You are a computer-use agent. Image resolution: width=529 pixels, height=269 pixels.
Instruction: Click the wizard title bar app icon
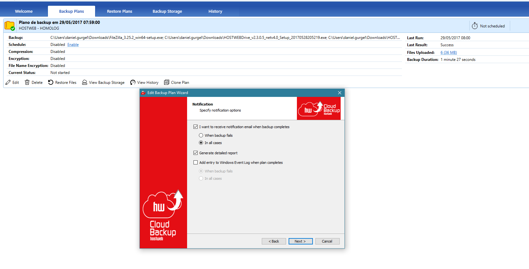[x=143, y=93]
